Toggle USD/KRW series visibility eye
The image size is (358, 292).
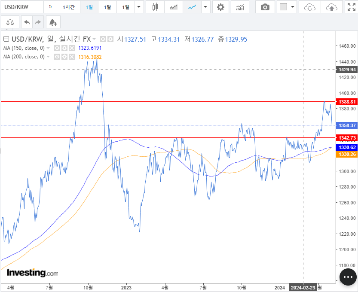pyautogui.click(x=103, y=39)
